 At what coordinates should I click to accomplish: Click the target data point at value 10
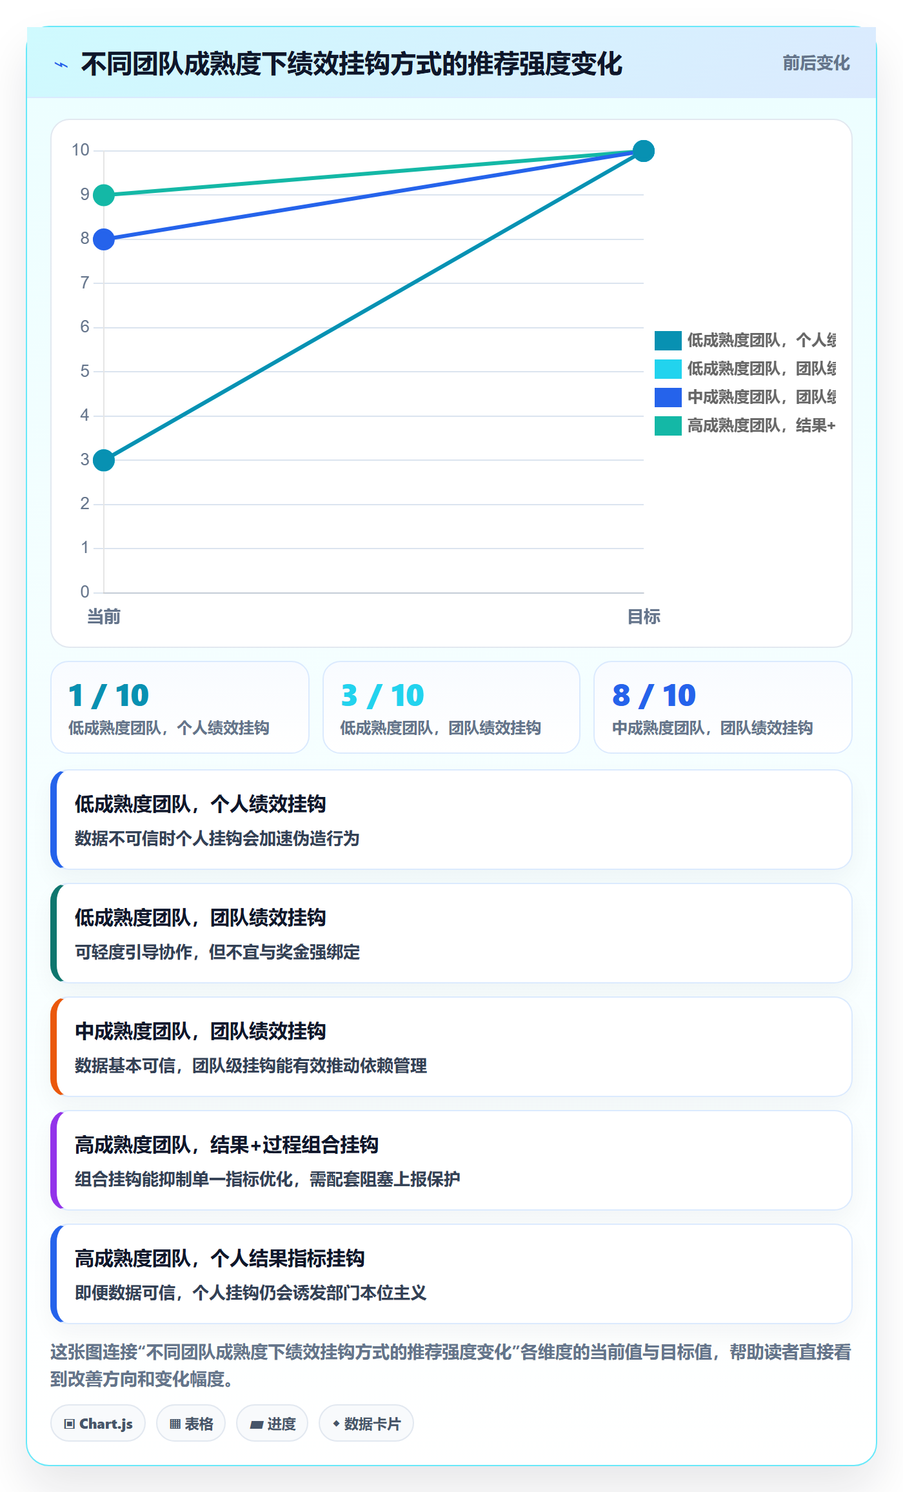coord(643,151)
